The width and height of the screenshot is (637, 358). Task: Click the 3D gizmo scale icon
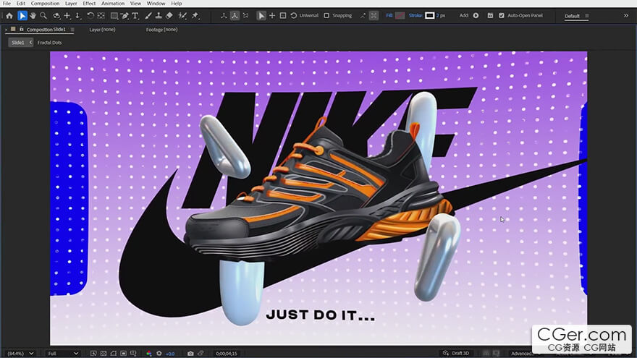point(283,16)
